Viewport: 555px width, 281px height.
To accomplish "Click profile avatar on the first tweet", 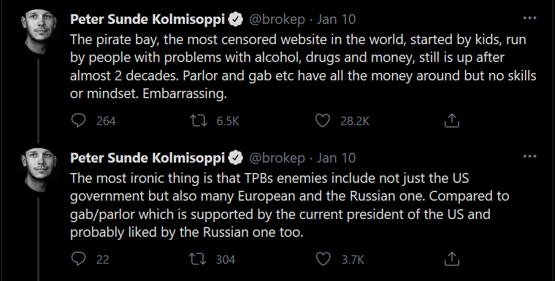I will (42, 31).
